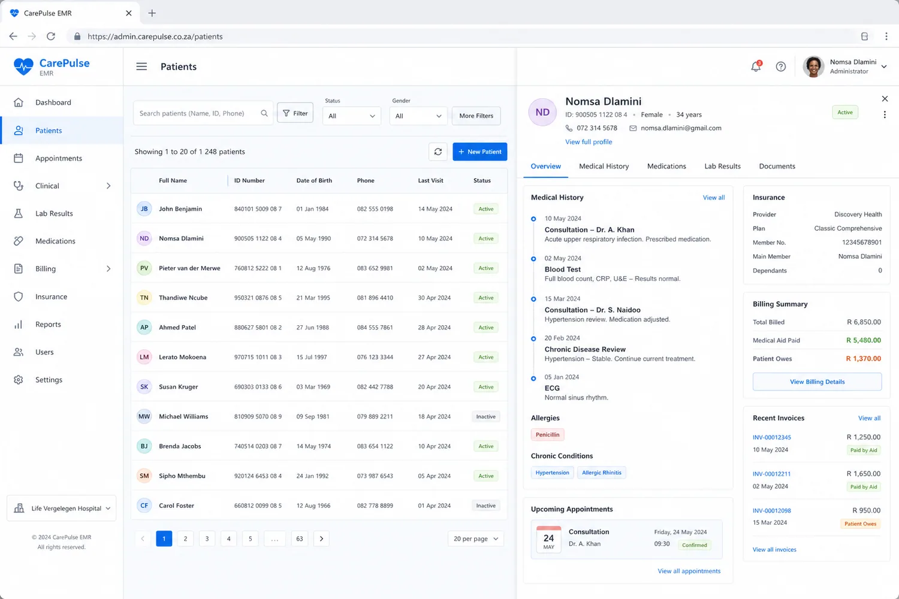Open the View full profile link
This screenshot has height=599, width=899.
(589, 142)
